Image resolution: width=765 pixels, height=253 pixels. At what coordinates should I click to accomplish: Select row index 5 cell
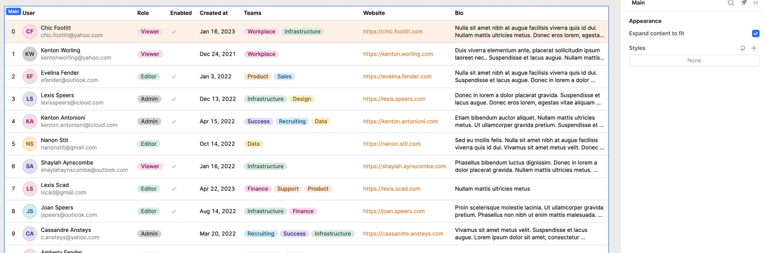coord(13,144)
